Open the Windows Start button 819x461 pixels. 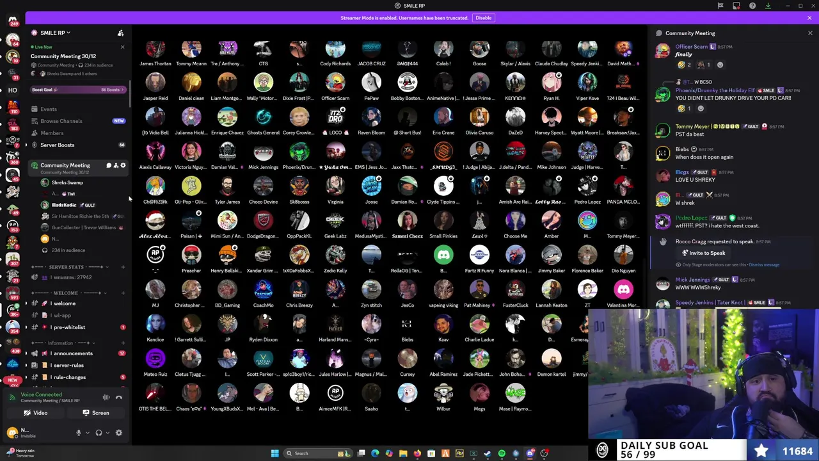tap(274, 453)
